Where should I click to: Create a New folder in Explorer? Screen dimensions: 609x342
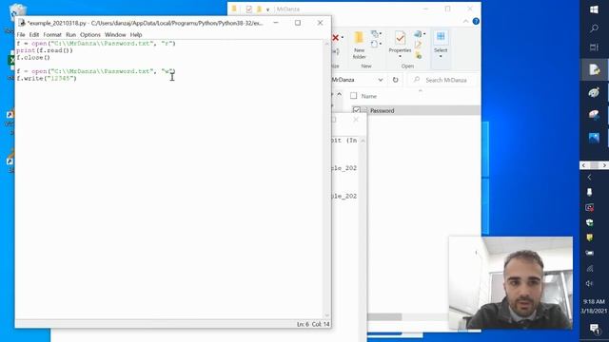(x=359, y=46)
